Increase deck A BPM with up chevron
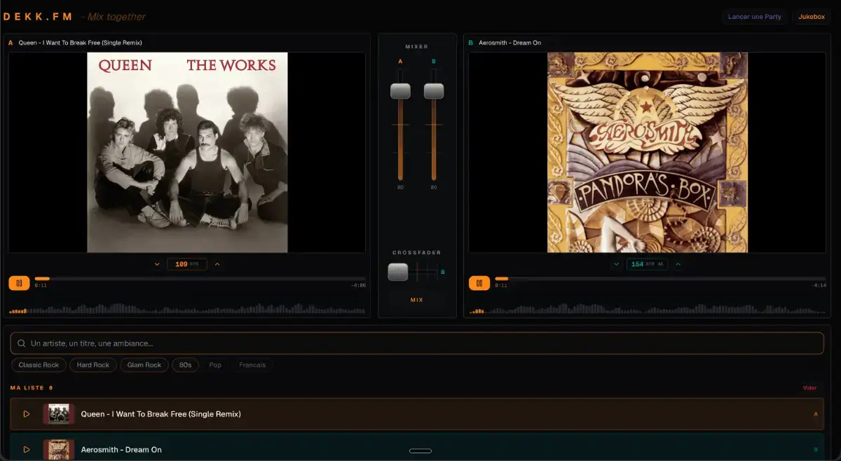This screenshot has height=461, width=841. point(217,264)
